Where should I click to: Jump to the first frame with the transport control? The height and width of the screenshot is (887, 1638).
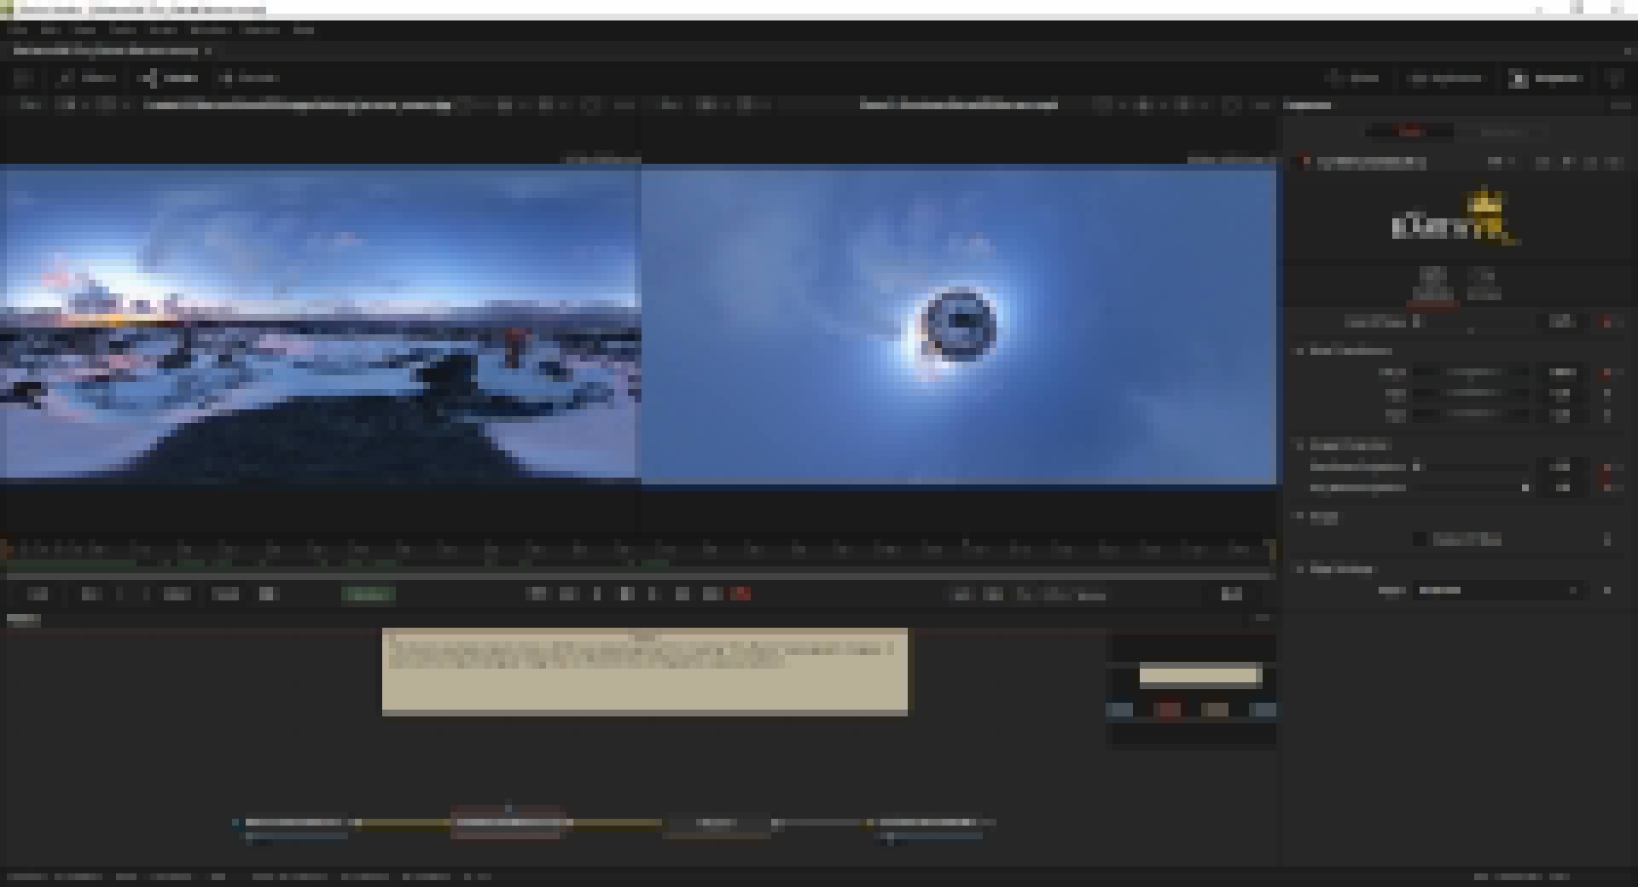pyautogui.click(x=537, y=594)
